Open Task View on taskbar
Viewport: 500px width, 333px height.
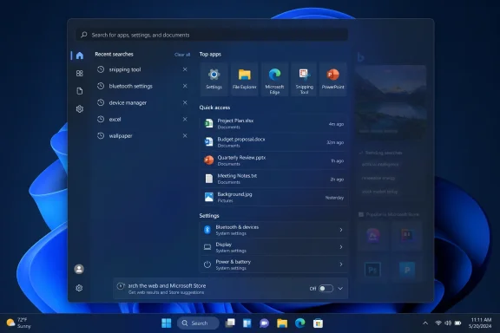(x=230, y=323)
